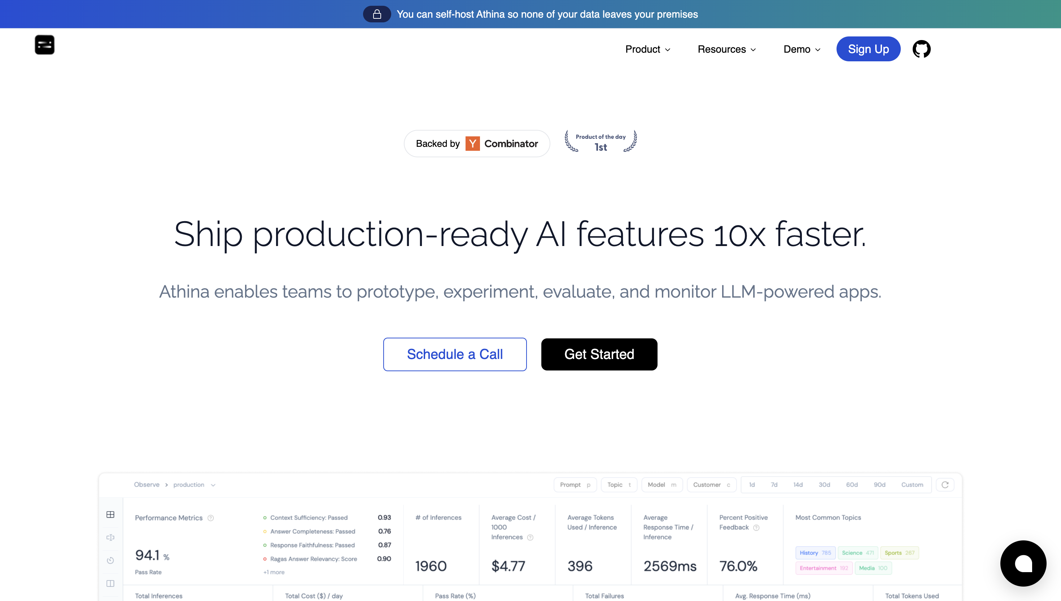
Task: Open the GitHub icon link
Action: (921, 49)
